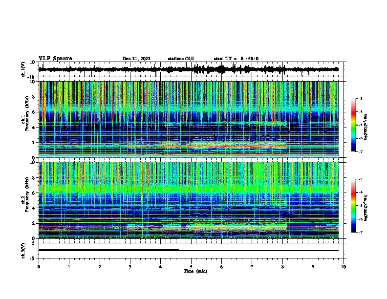Viewport: 387px width, 299px height.
Task: Click the "ch.1(V)" waveform axis label
Action: tap(23, 69)
